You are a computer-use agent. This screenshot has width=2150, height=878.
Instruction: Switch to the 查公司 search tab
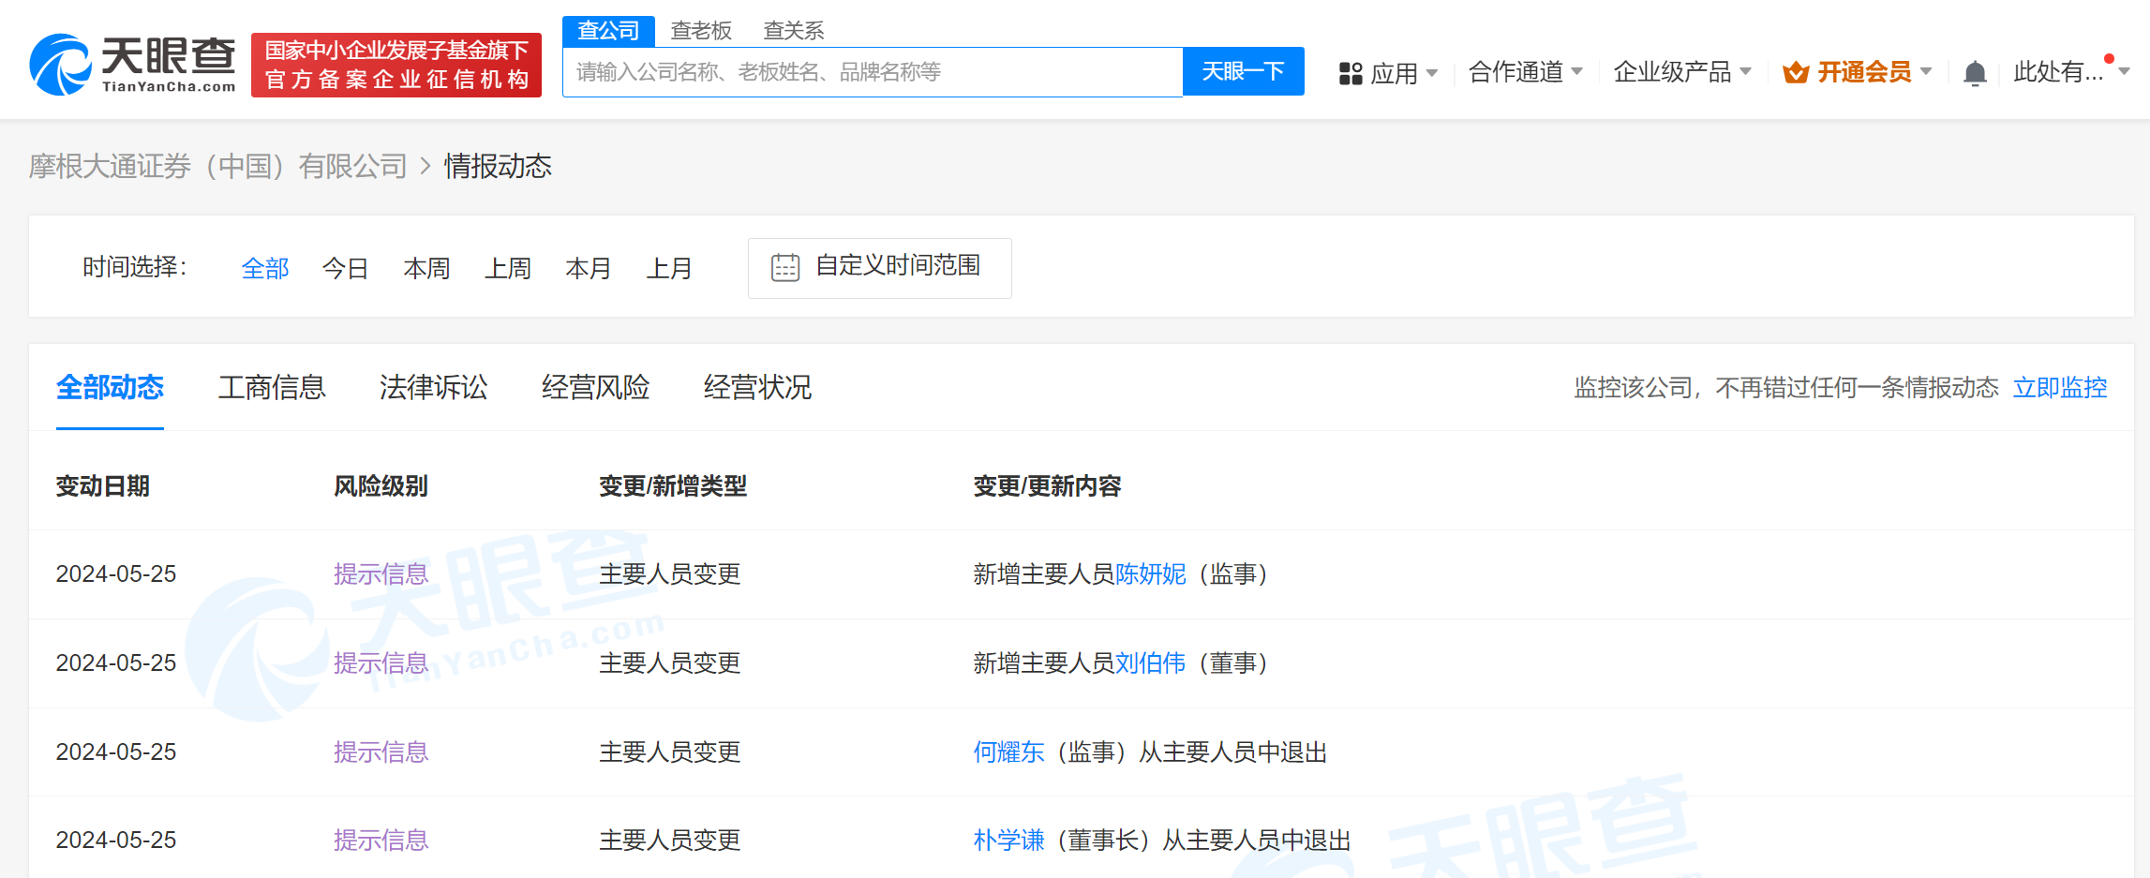point(608,31)
